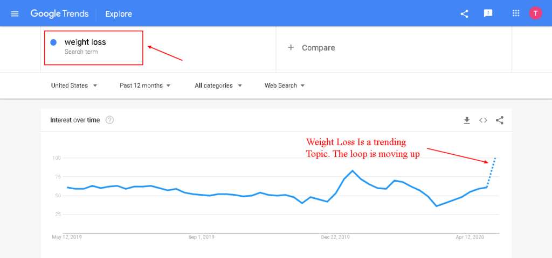Show help for Interest over time
The width and height of the screenshot is (552, 258).
coord(110,120)
